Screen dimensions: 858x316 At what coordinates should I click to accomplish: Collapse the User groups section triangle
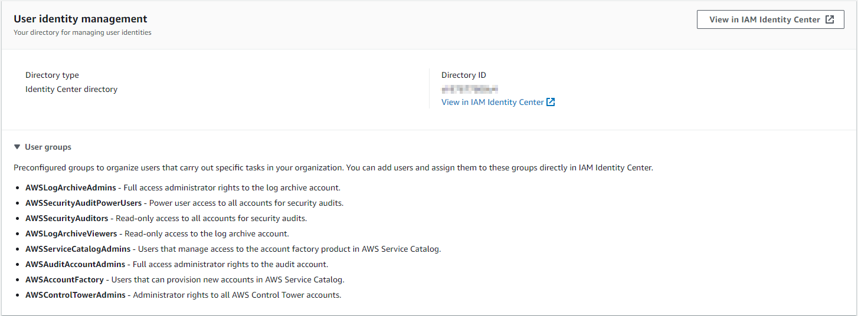tap(17, 147)
